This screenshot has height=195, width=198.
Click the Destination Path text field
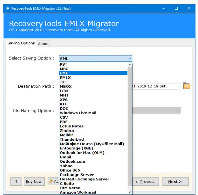[x=156, y=86]
